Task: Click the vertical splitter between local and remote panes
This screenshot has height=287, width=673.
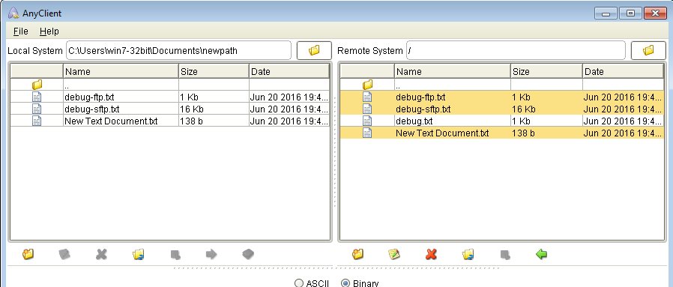Action: [x=335, y=152]
